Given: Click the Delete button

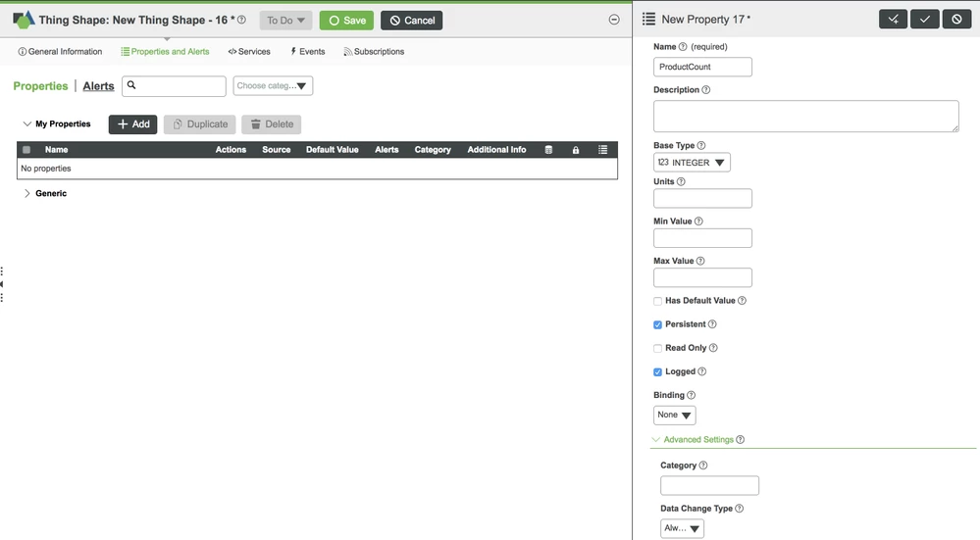Looking at the screenshot, I should click(272, 124).
